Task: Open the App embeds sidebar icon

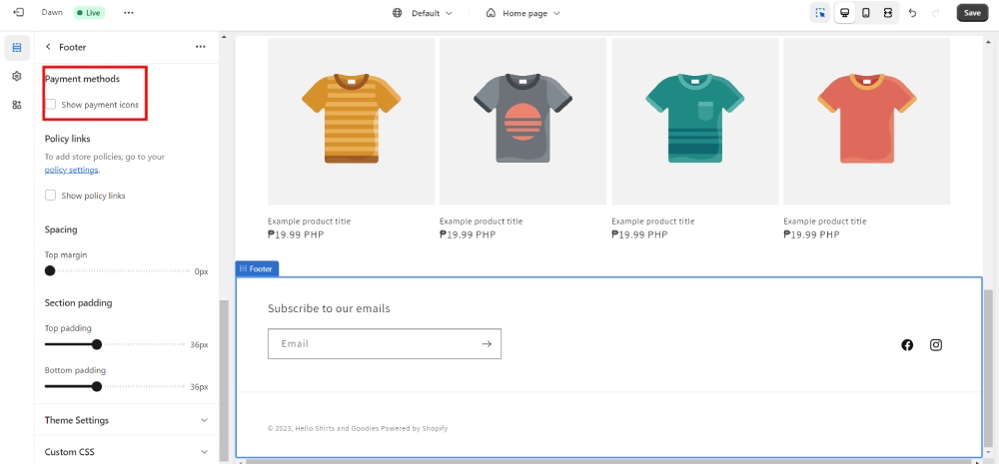Action: (17, 105)
